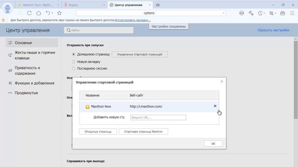Image resolution: width=298 pixels, height=167 pixels.
Task: Click the Maxthon Now row favicon
Action: (88, 107)
